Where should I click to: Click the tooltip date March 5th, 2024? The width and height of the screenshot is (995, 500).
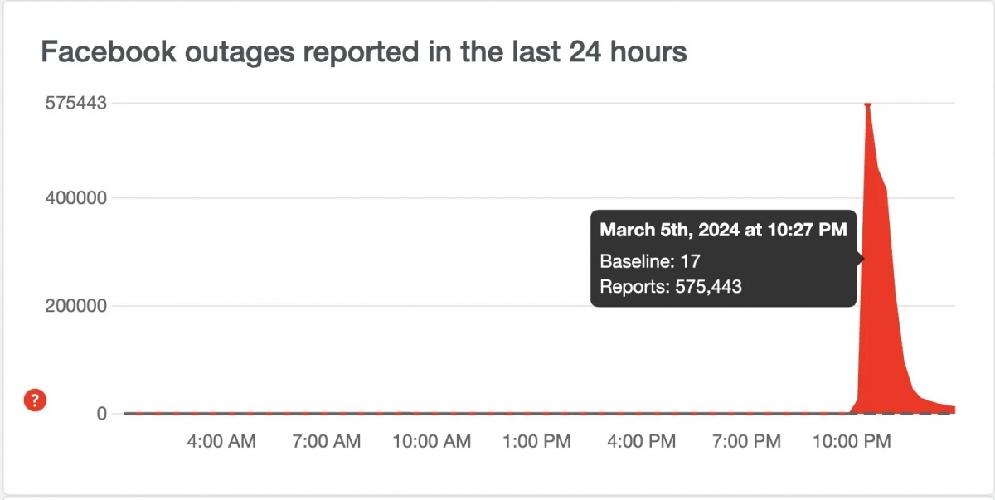tap(668, 230)
